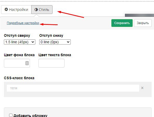
Task: Close the panel with the Закрыть button
Action: (x=143, y=23)
